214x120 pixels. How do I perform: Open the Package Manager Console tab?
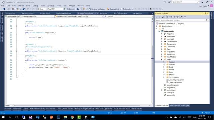coord(84,109)
